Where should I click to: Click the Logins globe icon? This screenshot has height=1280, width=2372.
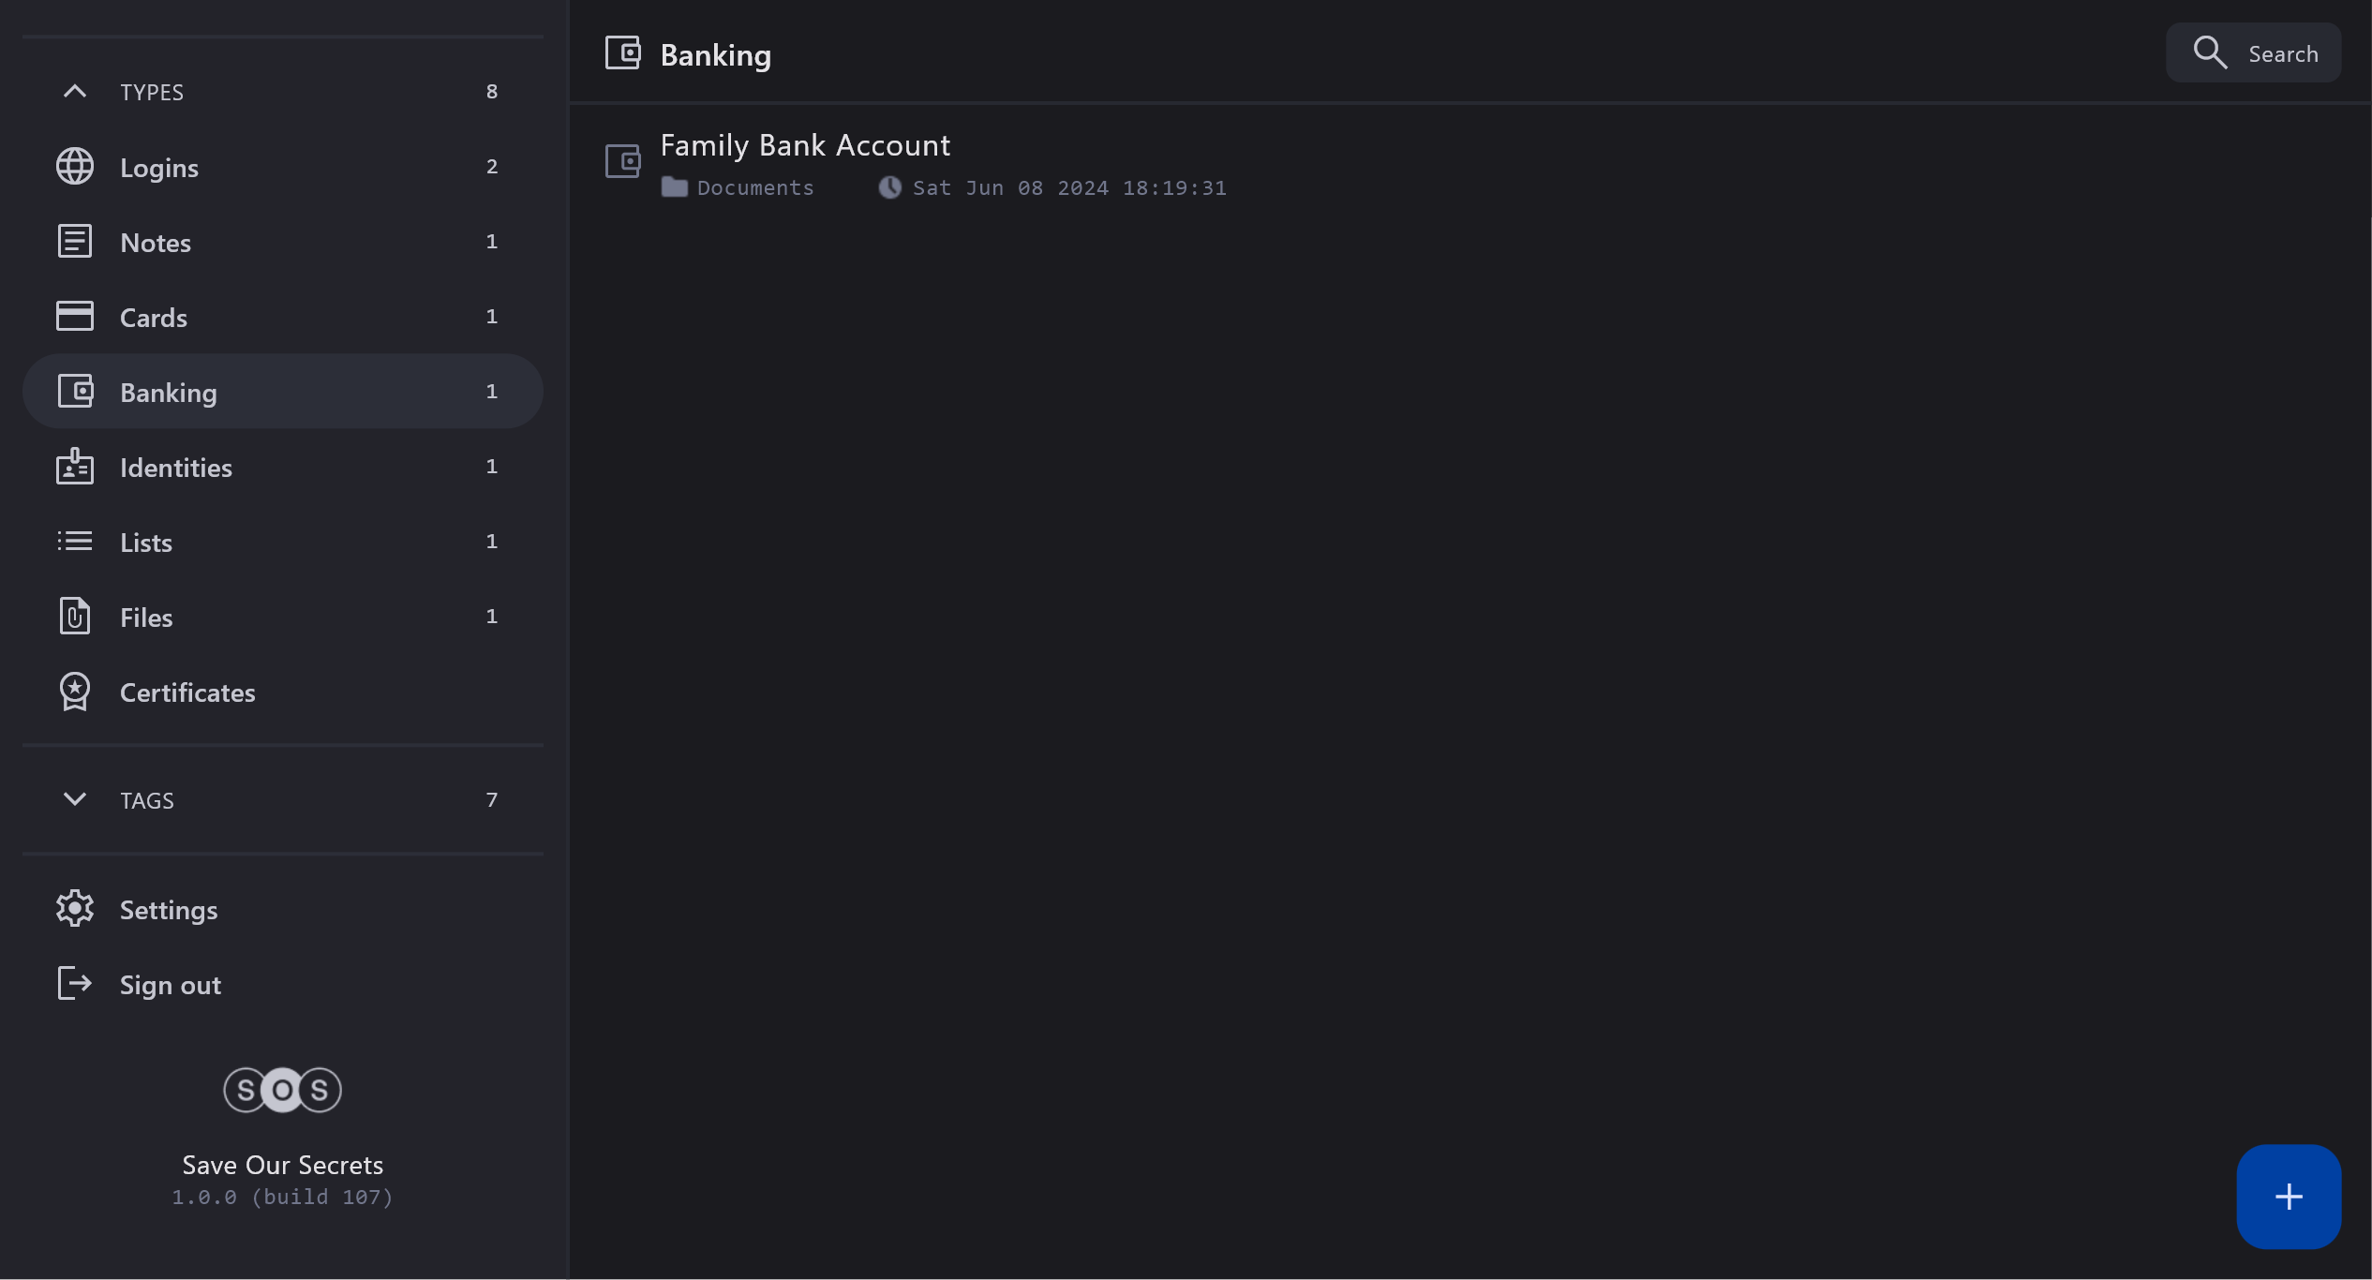click(x=75, y=167)
